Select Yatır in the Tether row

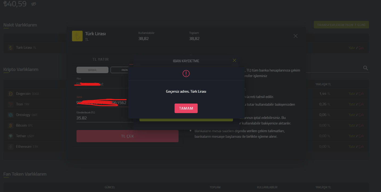click(352, 136)
